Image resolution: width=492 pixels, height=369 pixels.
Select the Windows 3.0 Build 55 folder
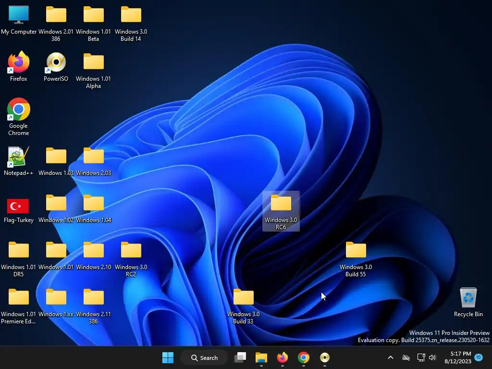tap(356, 259)
